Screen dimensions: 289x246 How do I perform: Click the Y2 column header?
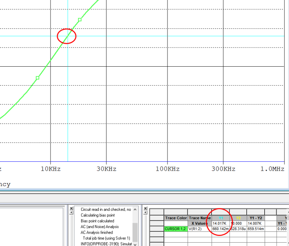tap(238, 218)
